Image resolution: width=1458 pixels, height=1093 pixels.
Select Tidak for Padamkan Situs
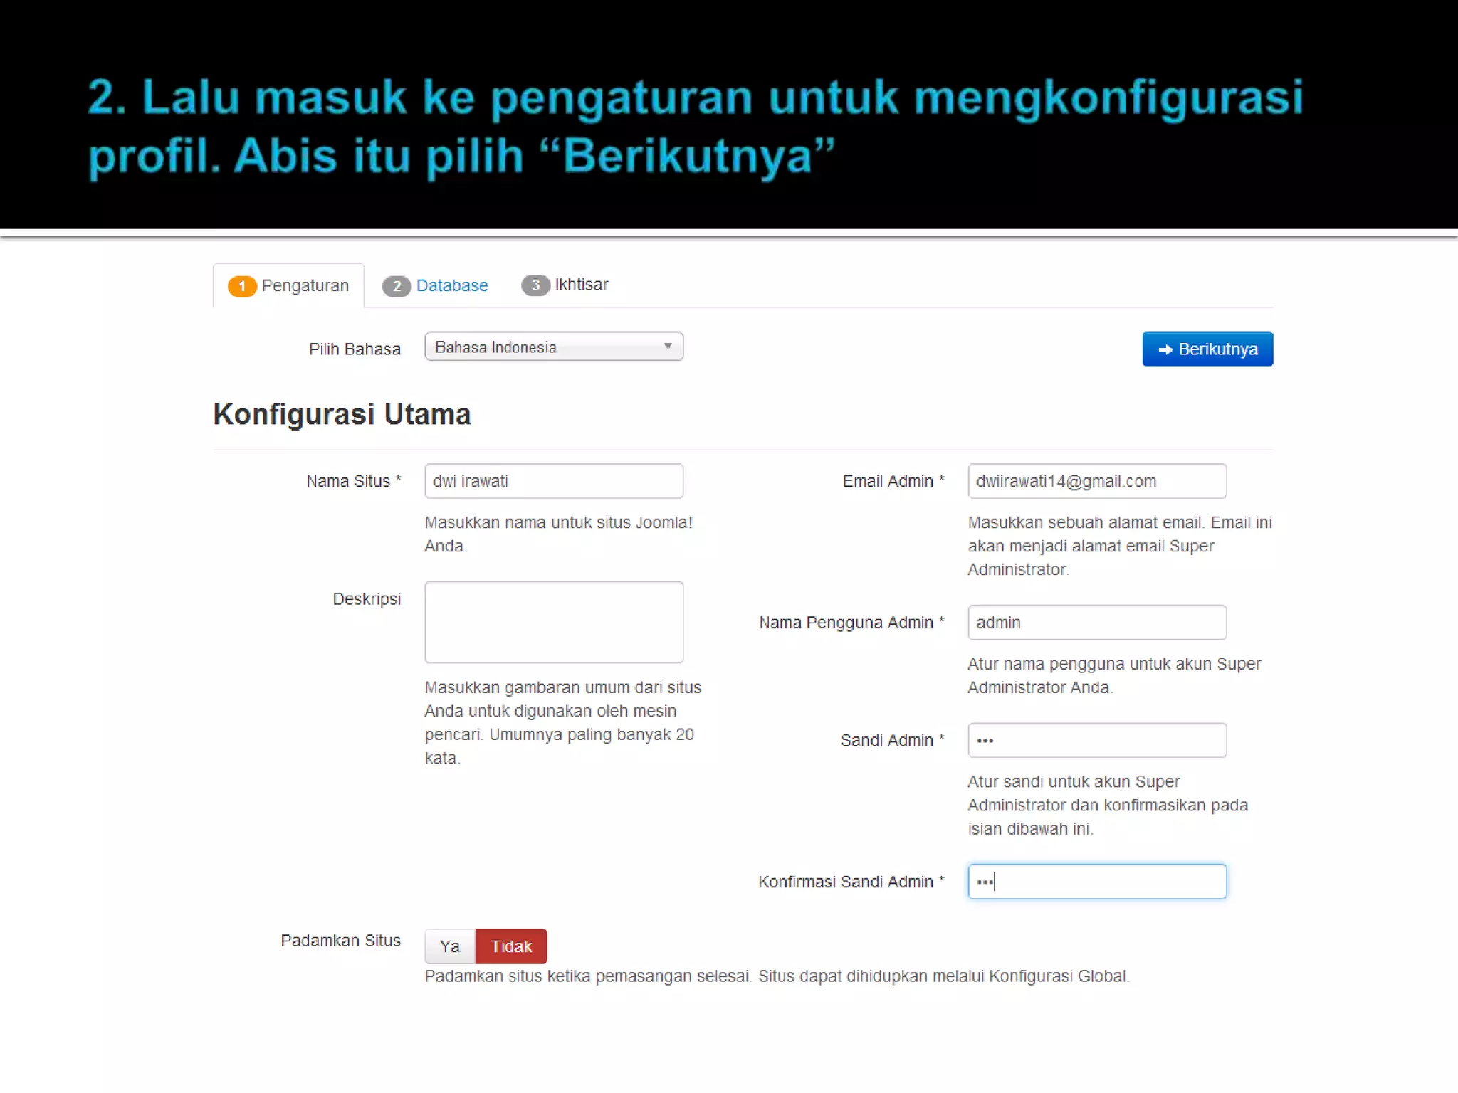point(511,946)
